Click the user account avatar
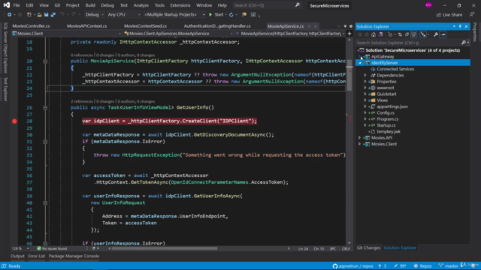 [428, 5]
